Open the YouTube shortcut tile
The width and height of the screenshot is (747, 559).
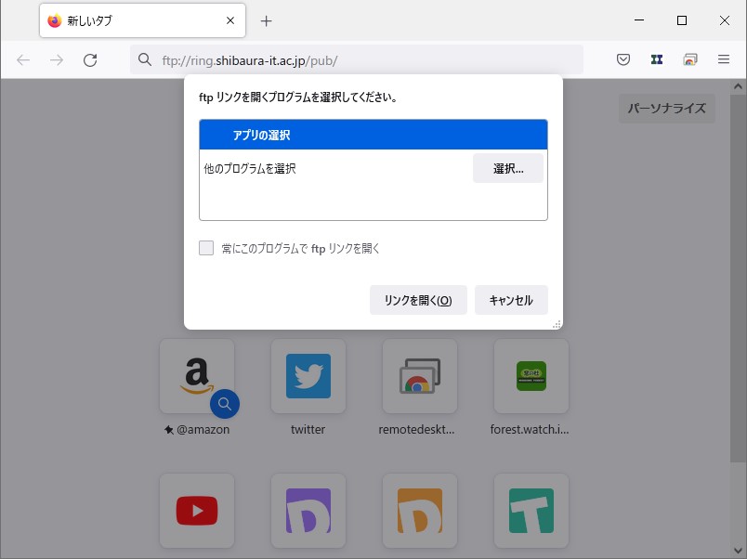click(x=197, y=511)
